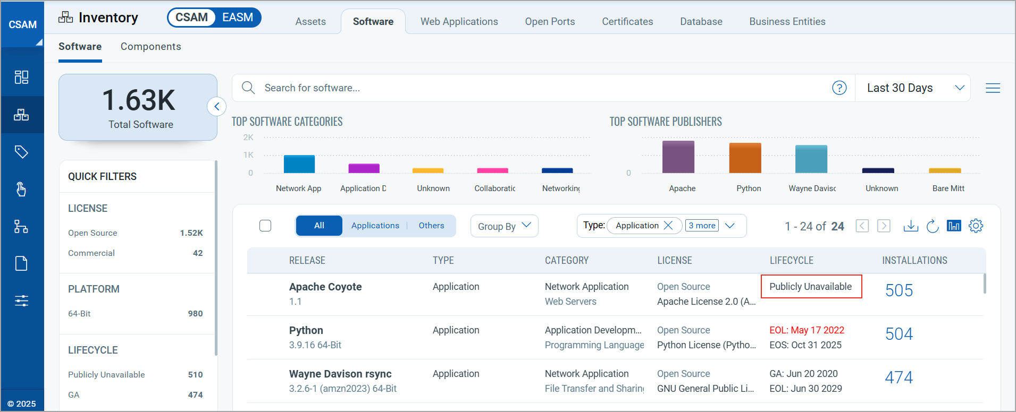Select the Software sub-tab
This screenshot has width=1016, height=412.
80,47
